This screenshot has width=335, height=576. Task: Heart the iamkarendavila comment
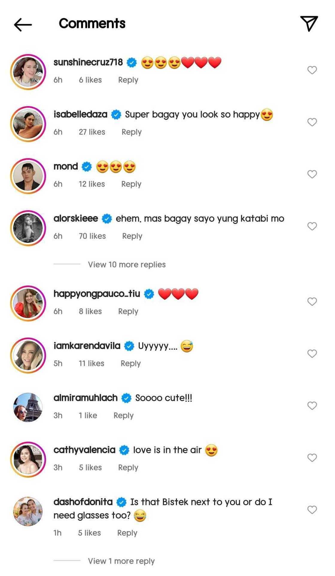tap(312, 354)
